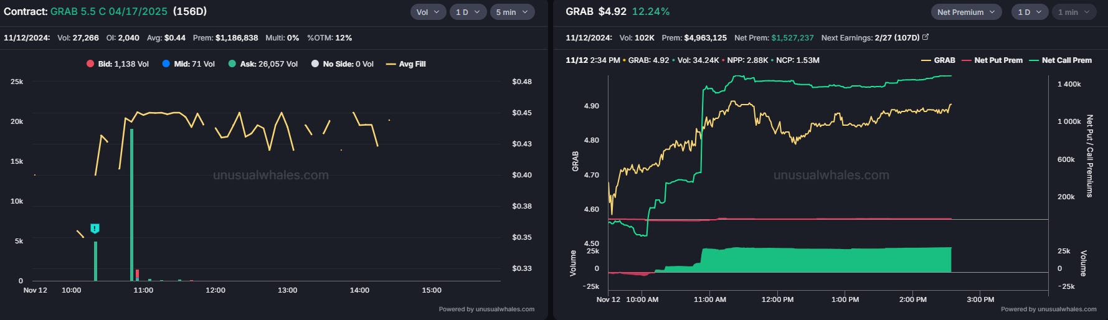Click the white No Side legend dot
Image resolution: width=1108 pixels, height=320 pixels.
coord(315,64)
